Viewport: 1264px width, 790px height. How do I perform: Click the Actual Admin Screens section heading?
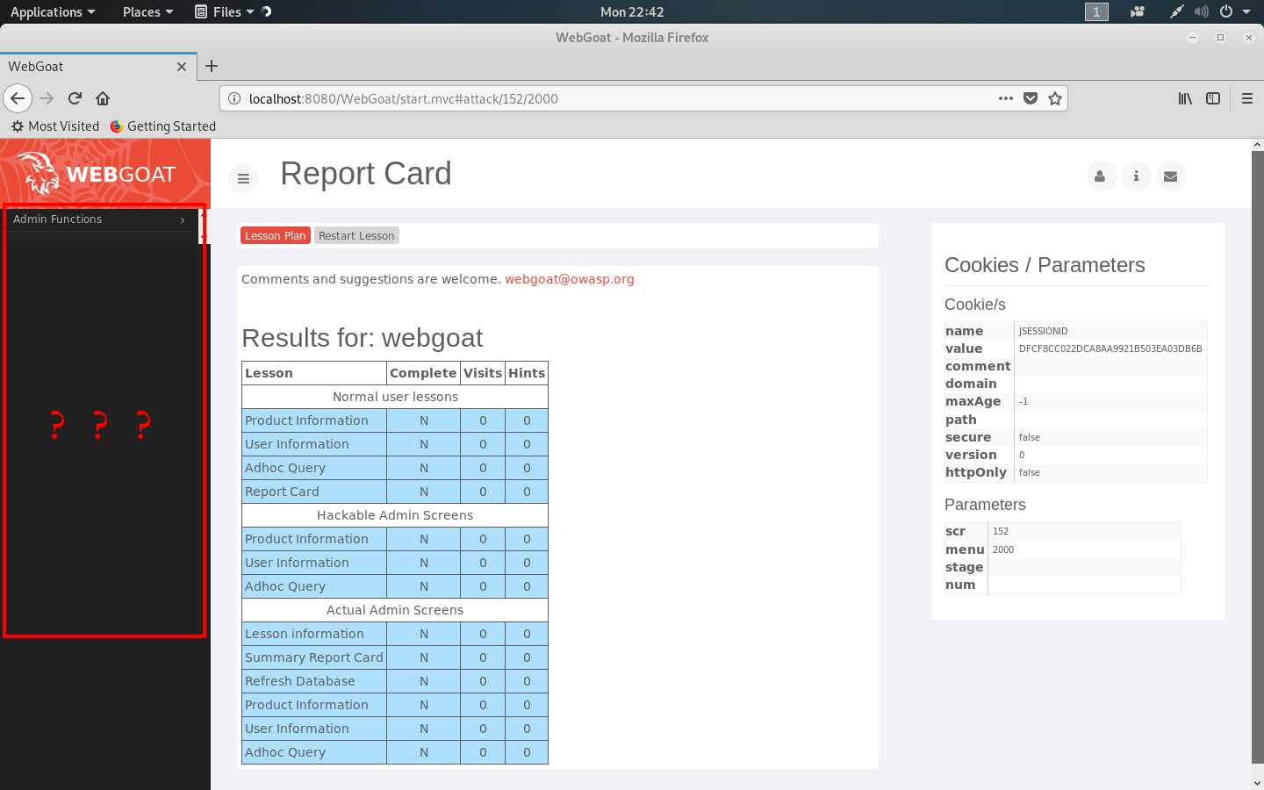(x=395, y=610)
